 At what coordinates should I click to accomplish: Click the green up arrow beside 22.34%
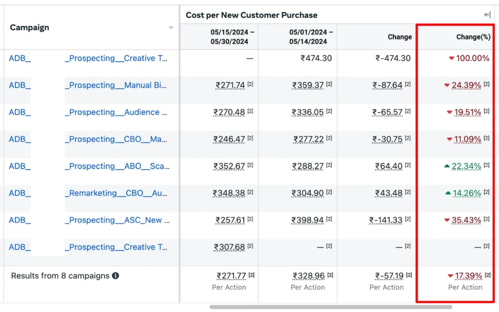447,166
